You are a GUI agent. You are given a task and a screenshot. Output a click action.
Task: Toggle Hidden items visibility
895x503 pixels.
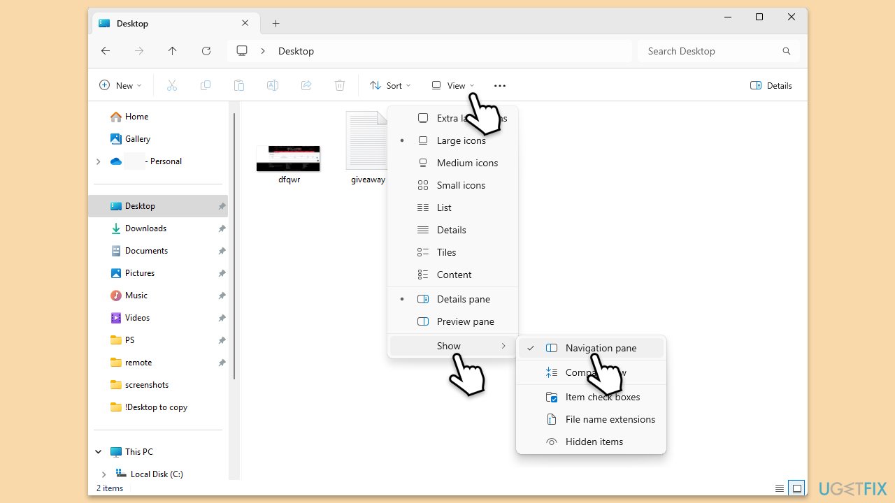tap(594, 442)
